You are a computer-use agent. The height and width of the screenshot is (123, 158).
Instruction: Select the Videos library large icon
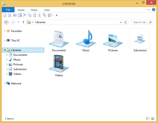pos(59,64)
